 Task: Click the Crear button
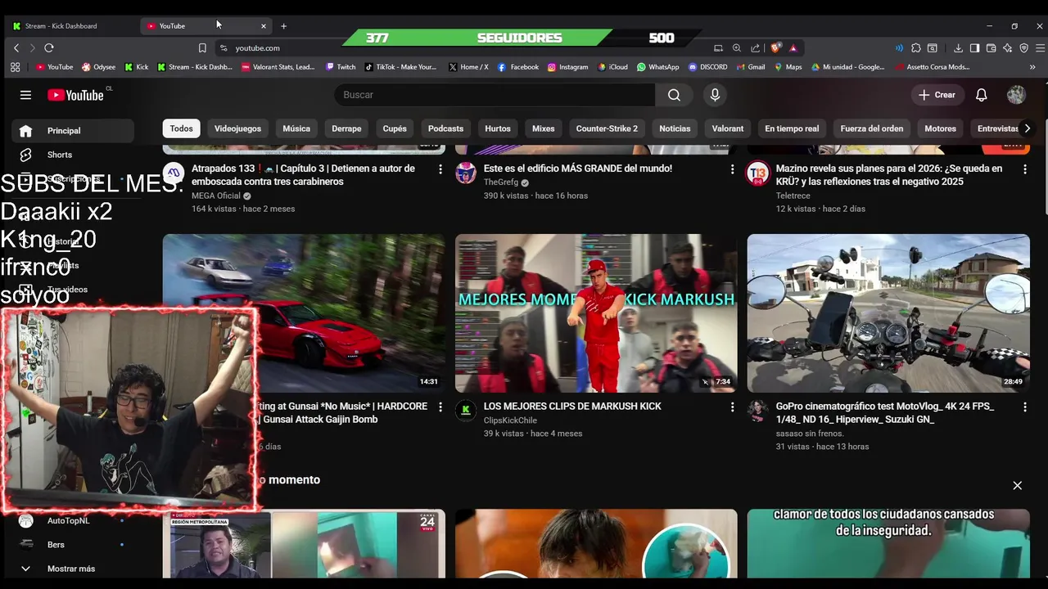click(x=937, y=95)
